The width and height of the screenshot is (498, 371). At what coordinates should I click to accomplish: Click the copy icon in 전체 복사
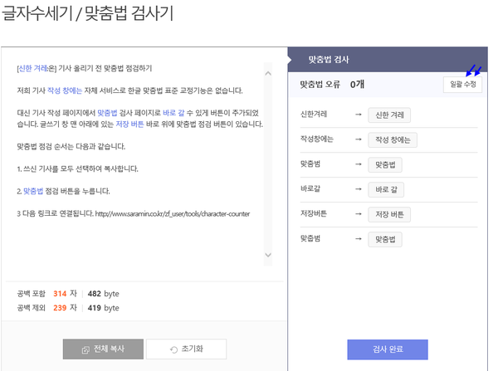pyautogui.click(x=85, y=349)
